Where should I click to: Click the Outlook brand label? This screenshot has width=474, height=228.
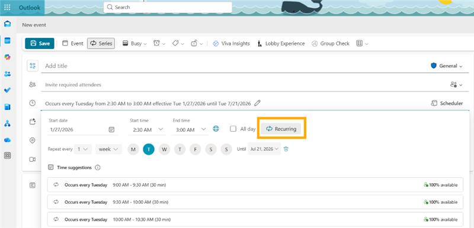(30, 8)
